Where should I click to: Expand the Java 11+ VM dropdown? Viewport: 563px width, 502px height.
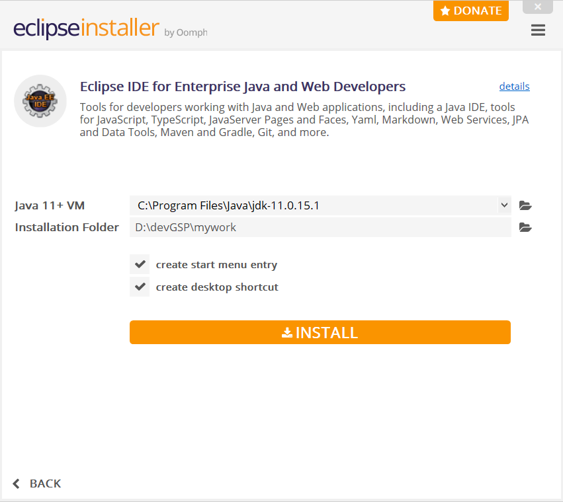click(x=504, y=205)
